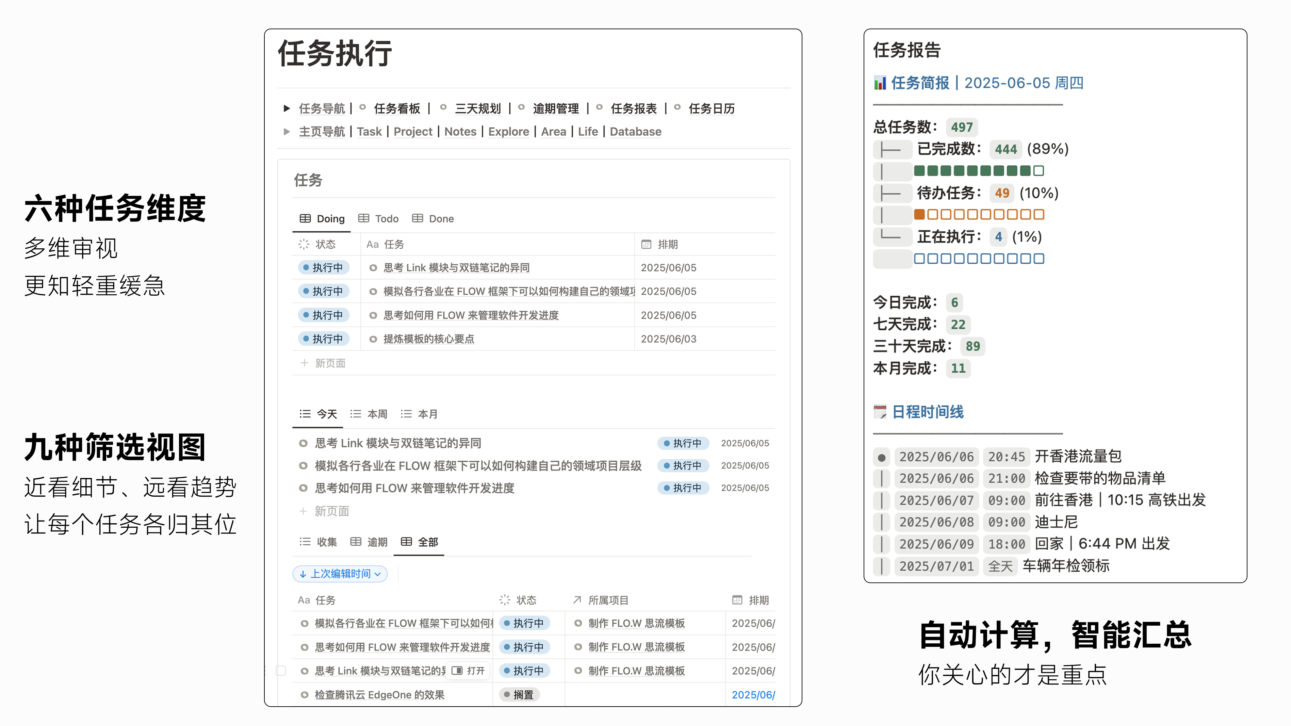Click the table icon beside the 全部 view
This screenshot has width=1291, height=726.
406,542
